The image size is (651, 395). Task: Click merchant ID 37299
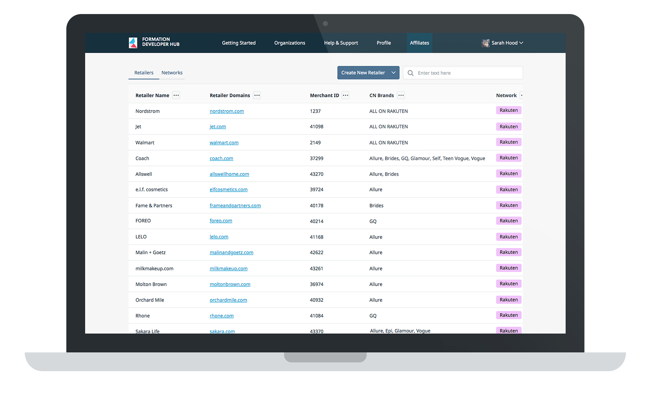(316, 158)
